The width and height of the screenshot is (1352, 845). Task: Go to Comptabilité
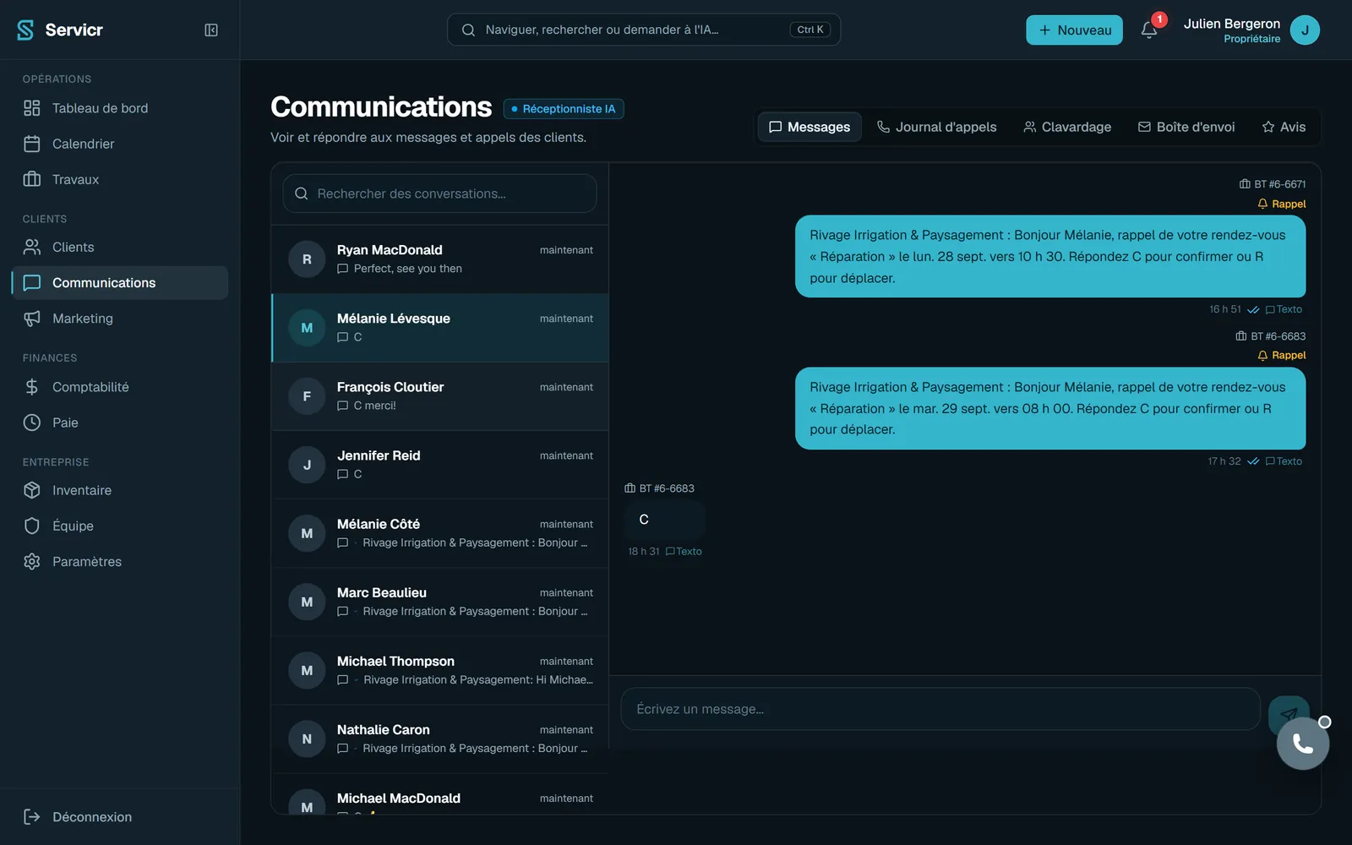(x=119, y=387)
